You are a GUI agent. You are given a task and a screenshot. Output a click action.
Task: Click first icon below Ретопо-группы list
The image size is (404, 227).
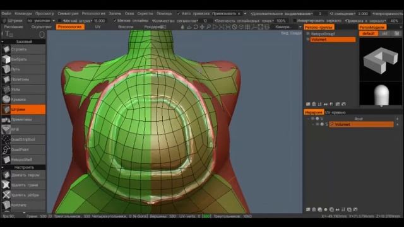tap(308, 104)
